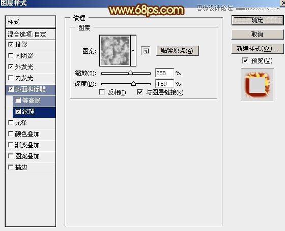
Task: Open the pattern picker dropdown arrow
Action: [133, 51]
